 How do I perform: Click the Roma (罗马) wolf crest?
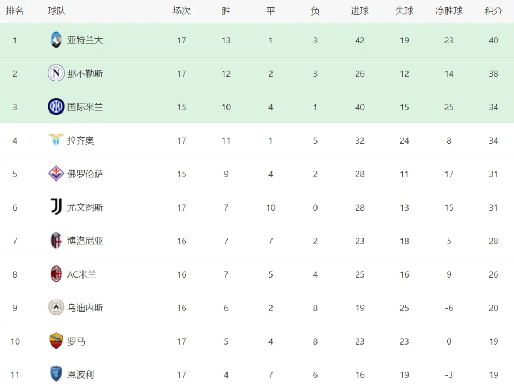coord(56,341)
